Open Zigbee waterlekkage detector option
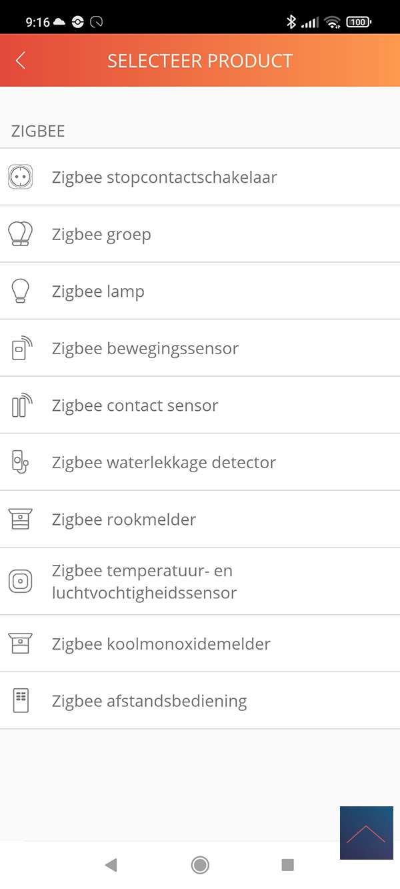400x889 pixels. tap(164, 462)
